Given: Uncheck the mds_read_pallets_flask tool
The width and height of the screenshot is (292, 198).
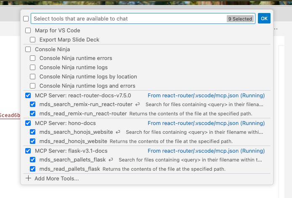Looking at the screenshot, I should [x=33, y=169].
